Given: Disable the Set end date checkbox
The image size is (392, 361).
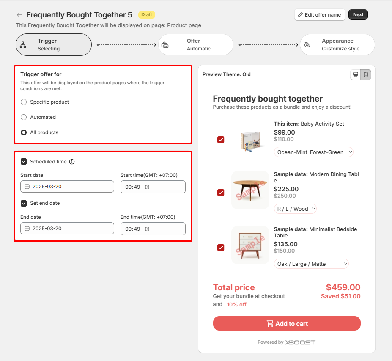Looking at the screenshot, I should coord(24,203).
